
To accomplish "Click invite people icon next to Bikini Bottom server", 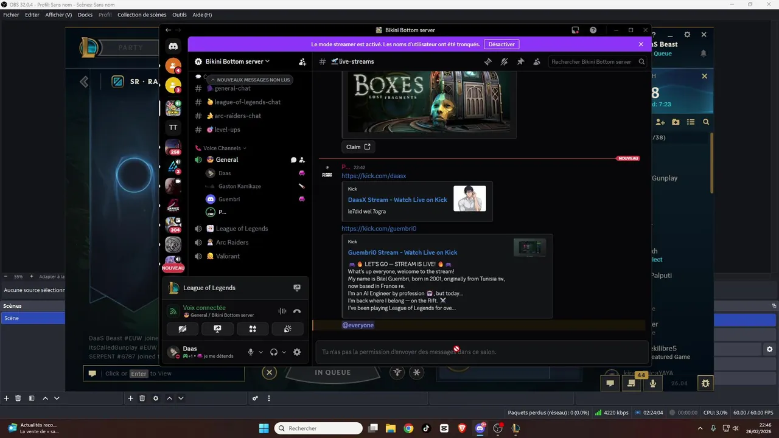I will click(x=302, y=61).
